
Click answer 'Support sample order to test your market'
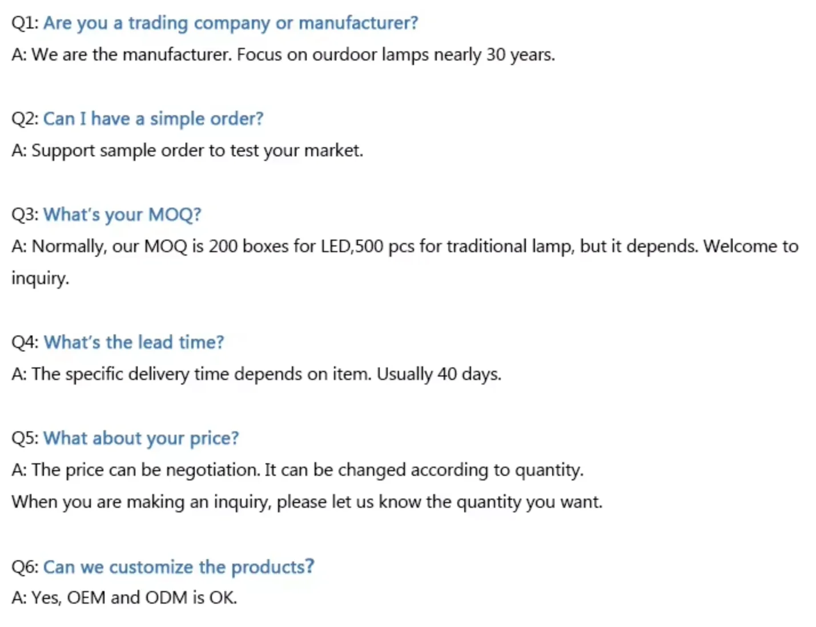click(187, 151)
